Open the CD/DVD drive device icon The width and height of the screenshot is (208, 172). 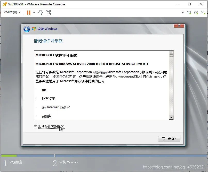click(196, 13)
